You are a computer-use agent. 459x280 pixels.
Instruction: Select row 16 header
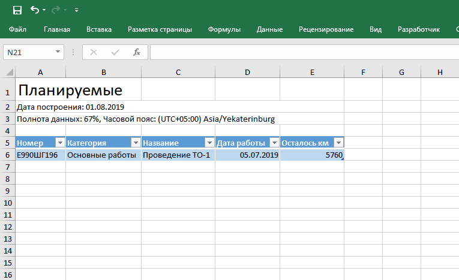point(8,275)
